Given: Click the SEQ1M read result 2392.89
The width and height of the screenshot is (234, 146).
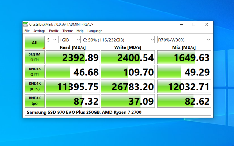Looking at the screenshot, I should (x=73, y=57).
